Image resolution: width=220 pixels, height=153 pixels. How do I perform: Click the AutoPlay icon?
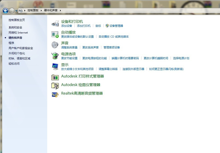(55, 34)
